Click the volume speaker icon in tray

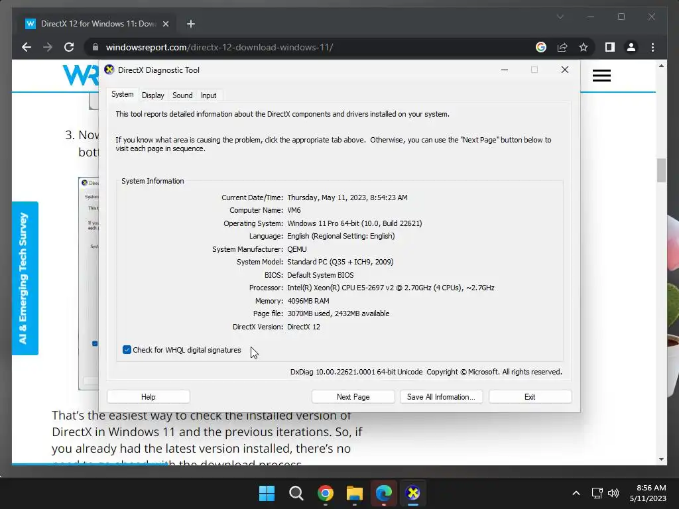(x=613, y=493)
